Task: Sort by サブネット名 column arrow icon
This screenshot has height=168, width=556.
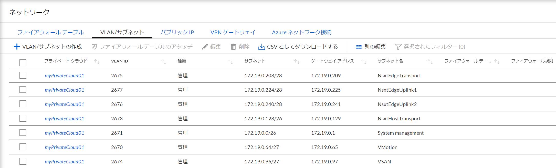Action: 430,61
